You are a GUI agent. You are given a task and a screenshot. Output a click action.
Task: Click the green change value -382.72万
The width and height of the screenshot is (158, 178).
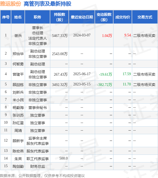105,85
